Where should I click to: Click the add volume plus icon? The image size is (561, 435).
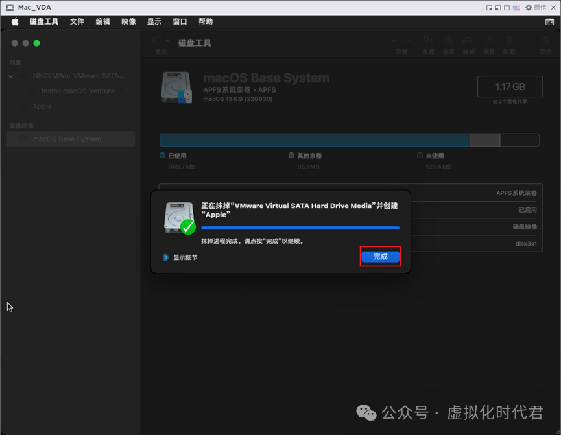pyautogui.click(x=394, y=40)
